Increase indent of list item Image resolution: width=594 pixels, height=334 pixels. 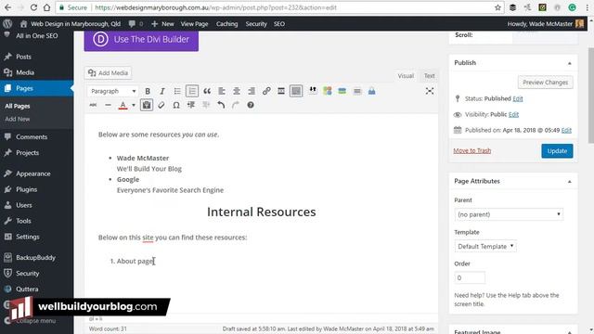coord(206,105)
